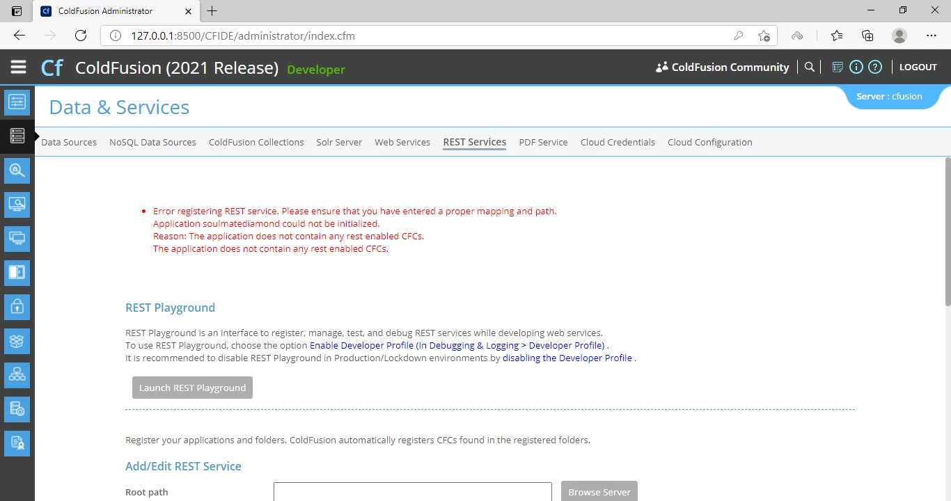Open the monitor-magnifier Server Monitoring icon
Viewport: 951px width, 501px height.
(17, 204)
